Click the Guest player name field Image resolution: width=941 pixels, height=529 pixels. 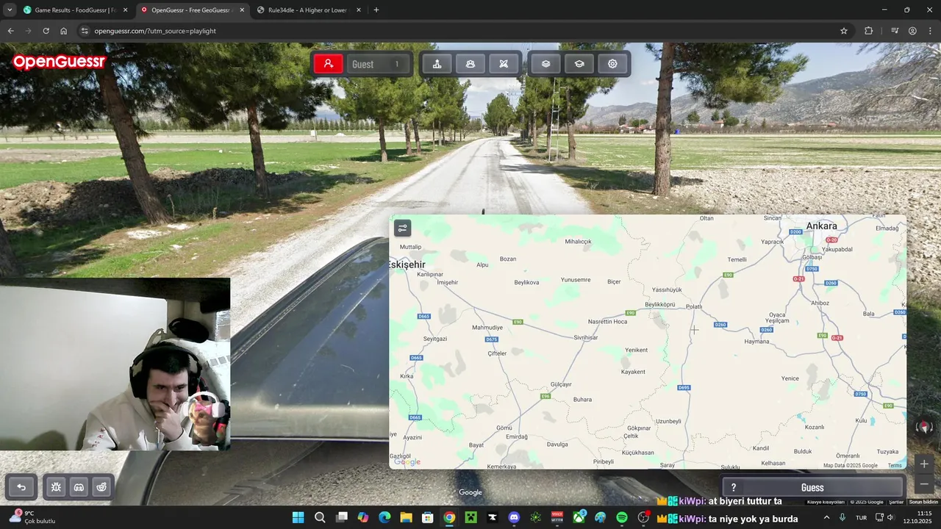(x=376, y=64)
